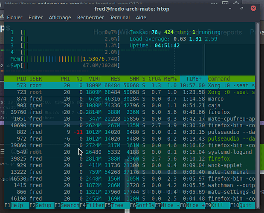Open the Editer menu
Image resolution: width=264 pixels, height=213 pixels.
36,17
